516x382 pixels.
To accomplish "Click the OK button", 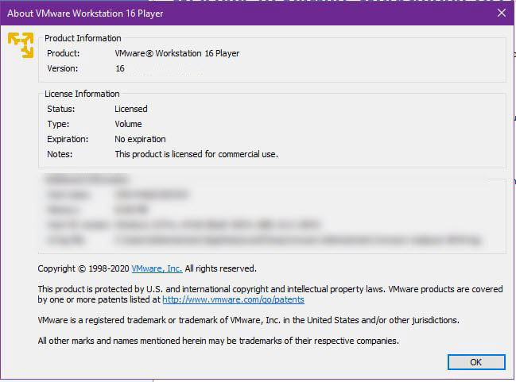I will tap(476, 362).
